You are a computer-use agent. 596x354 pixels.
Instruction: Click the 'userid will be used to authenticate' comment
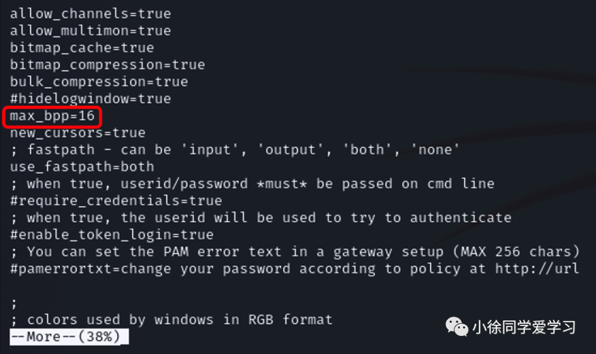coord(260,218)
